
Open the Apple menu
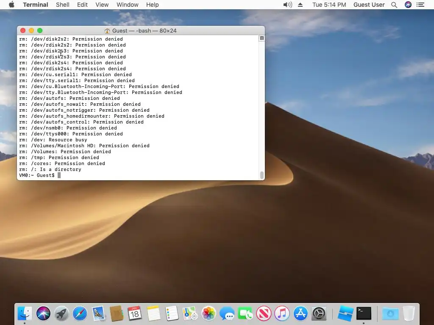tap(11, 5)
